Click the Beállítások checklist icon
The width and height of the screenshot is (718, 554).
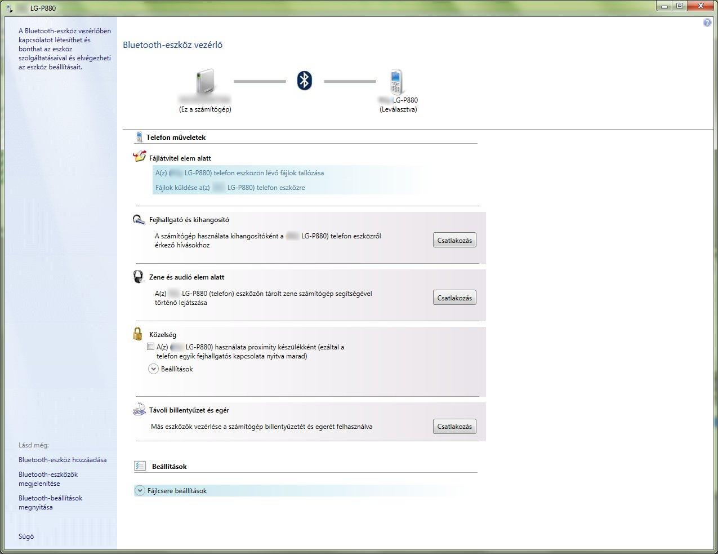140,466
